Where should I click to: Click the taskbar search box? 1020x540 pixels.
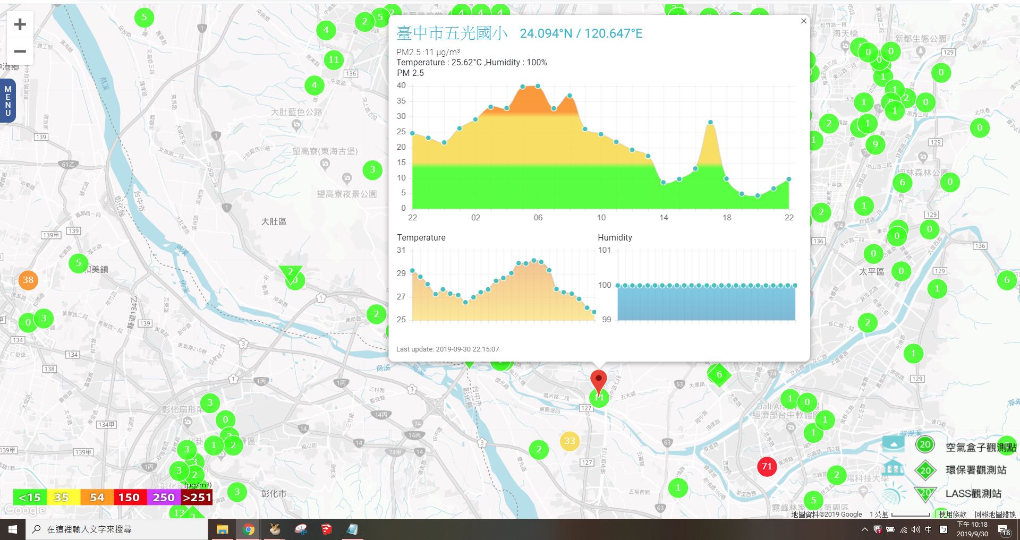pyautogui.click(x=117, y=529)
